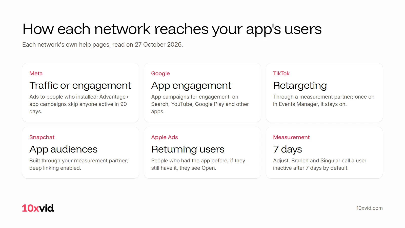
Task: Click text 'People who had the app before'
Action: point(190,161)
